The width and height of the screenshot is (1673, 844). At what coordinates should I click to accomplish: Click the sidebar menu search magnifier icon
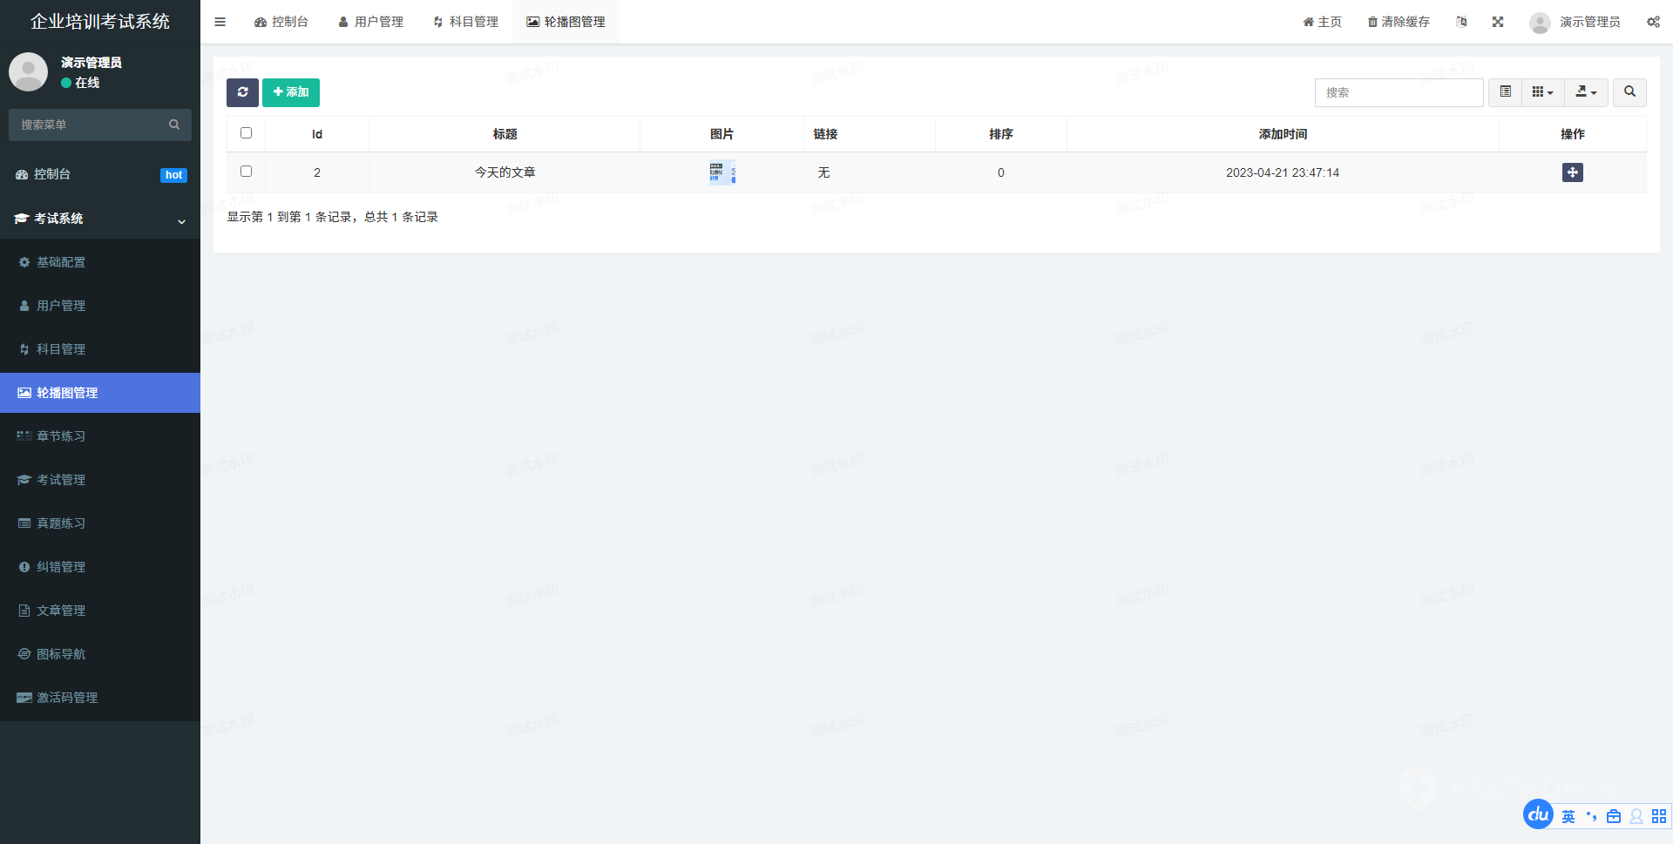(x=174, y=125)
